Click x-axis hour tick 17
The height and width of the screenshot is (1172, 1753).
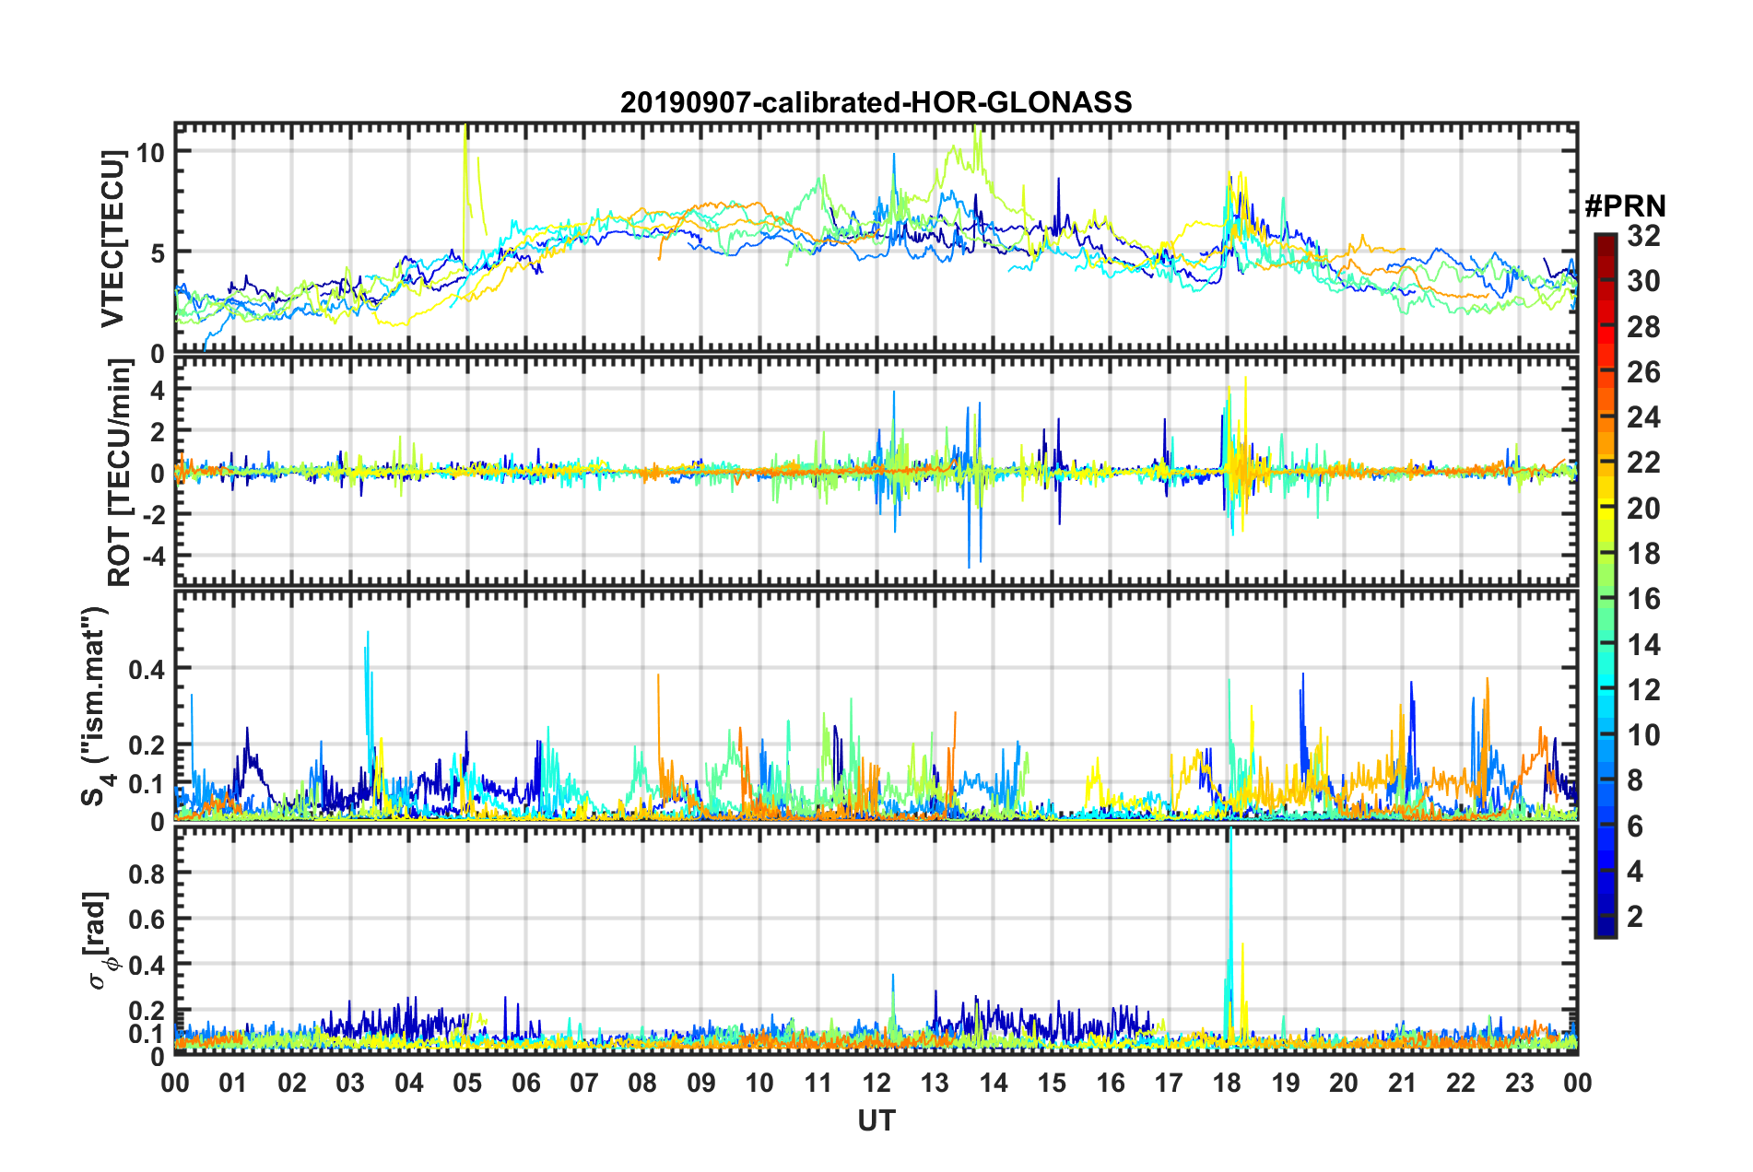(x=1169, y=1083)
